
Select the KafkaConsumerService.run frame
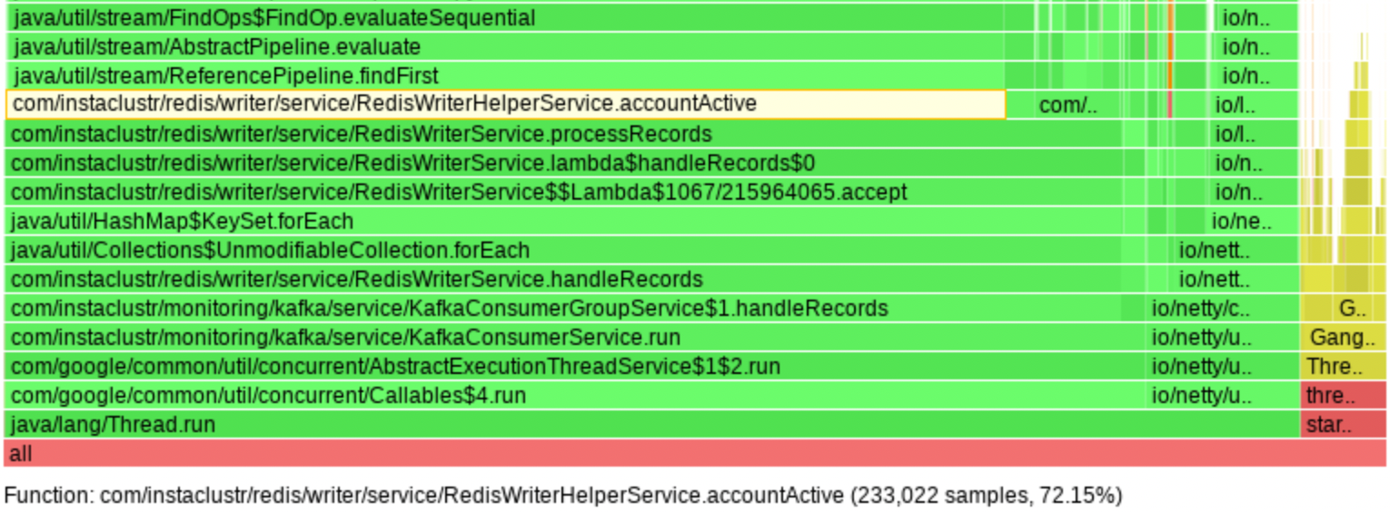(575, 338)
